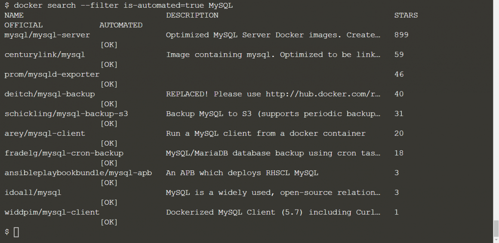Screen dimensions: 499x243
Task: Click ansibleplaybookbundle/mysql-apb image name
Action: pos(78,173)
